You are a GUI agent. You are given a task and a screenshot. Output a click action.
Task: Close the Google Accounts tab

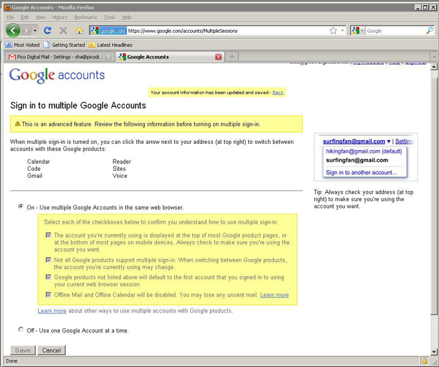[x=218, y=57]
